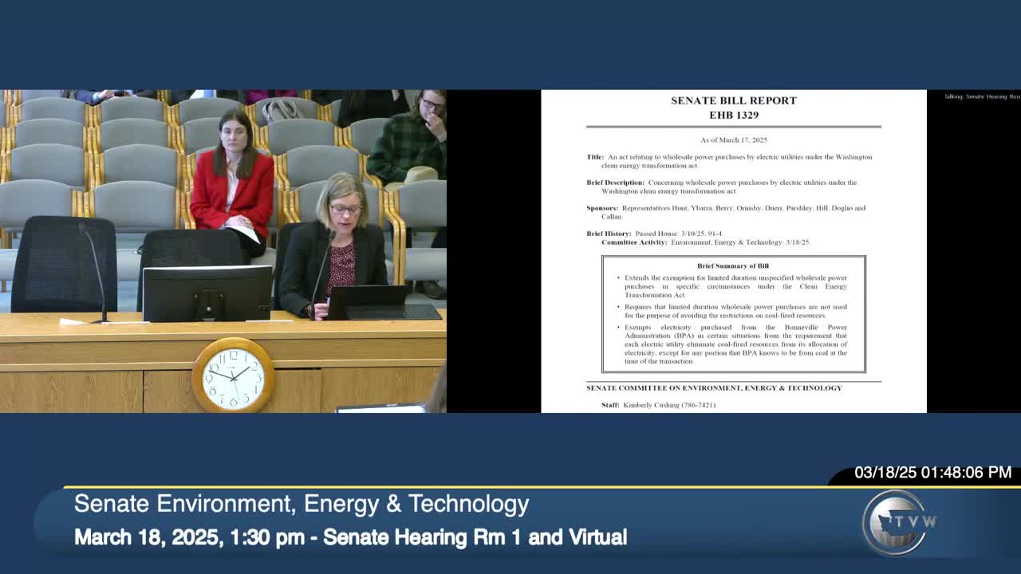Click the 'Brief History:' line in the report
This screenshot has width=1021, height=574.
pyautogui.click(x=654, y=234)
